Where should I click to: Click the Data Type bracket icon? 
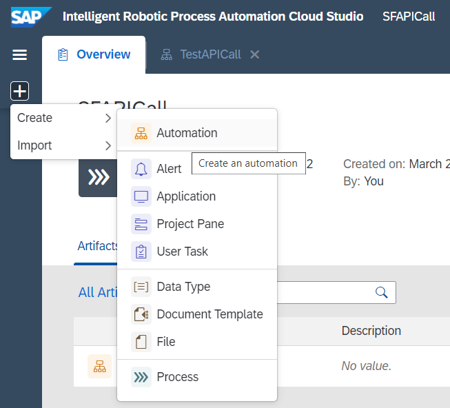pos(141,287)
